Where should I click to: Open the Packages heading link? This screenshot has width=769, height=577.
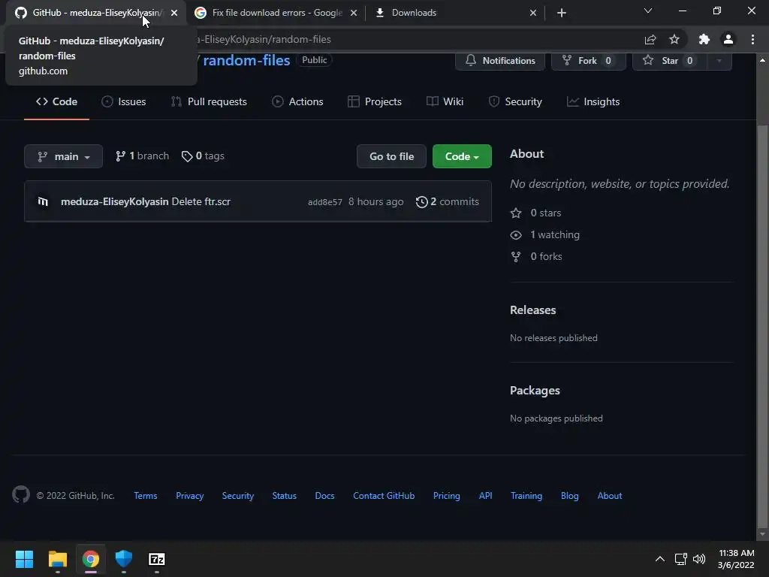[x=535, y=391]
